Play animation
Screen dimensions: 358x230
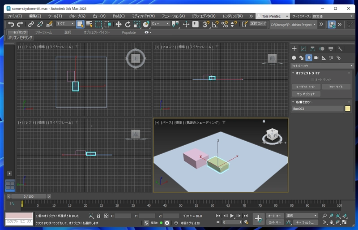point(232,216)
